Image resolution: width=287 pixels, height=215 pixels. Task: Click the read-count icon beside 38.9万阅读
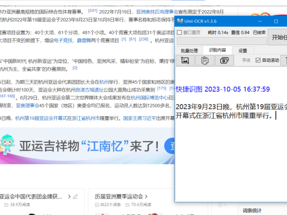[6, 205]
